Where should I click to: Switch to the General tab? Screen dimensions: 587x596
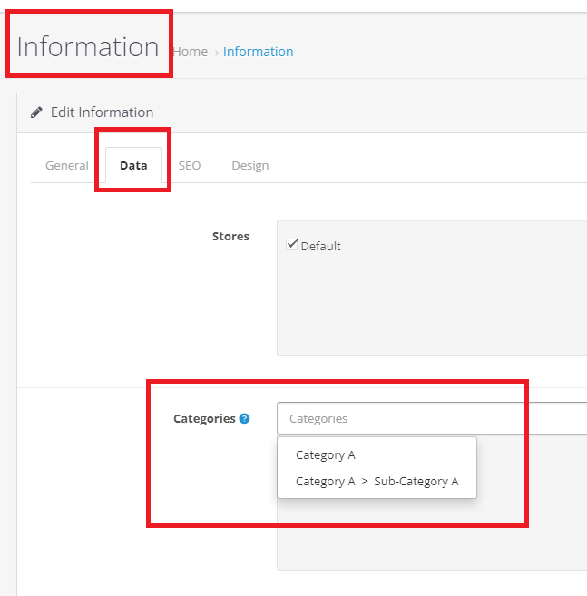click(x=67, y=165)
